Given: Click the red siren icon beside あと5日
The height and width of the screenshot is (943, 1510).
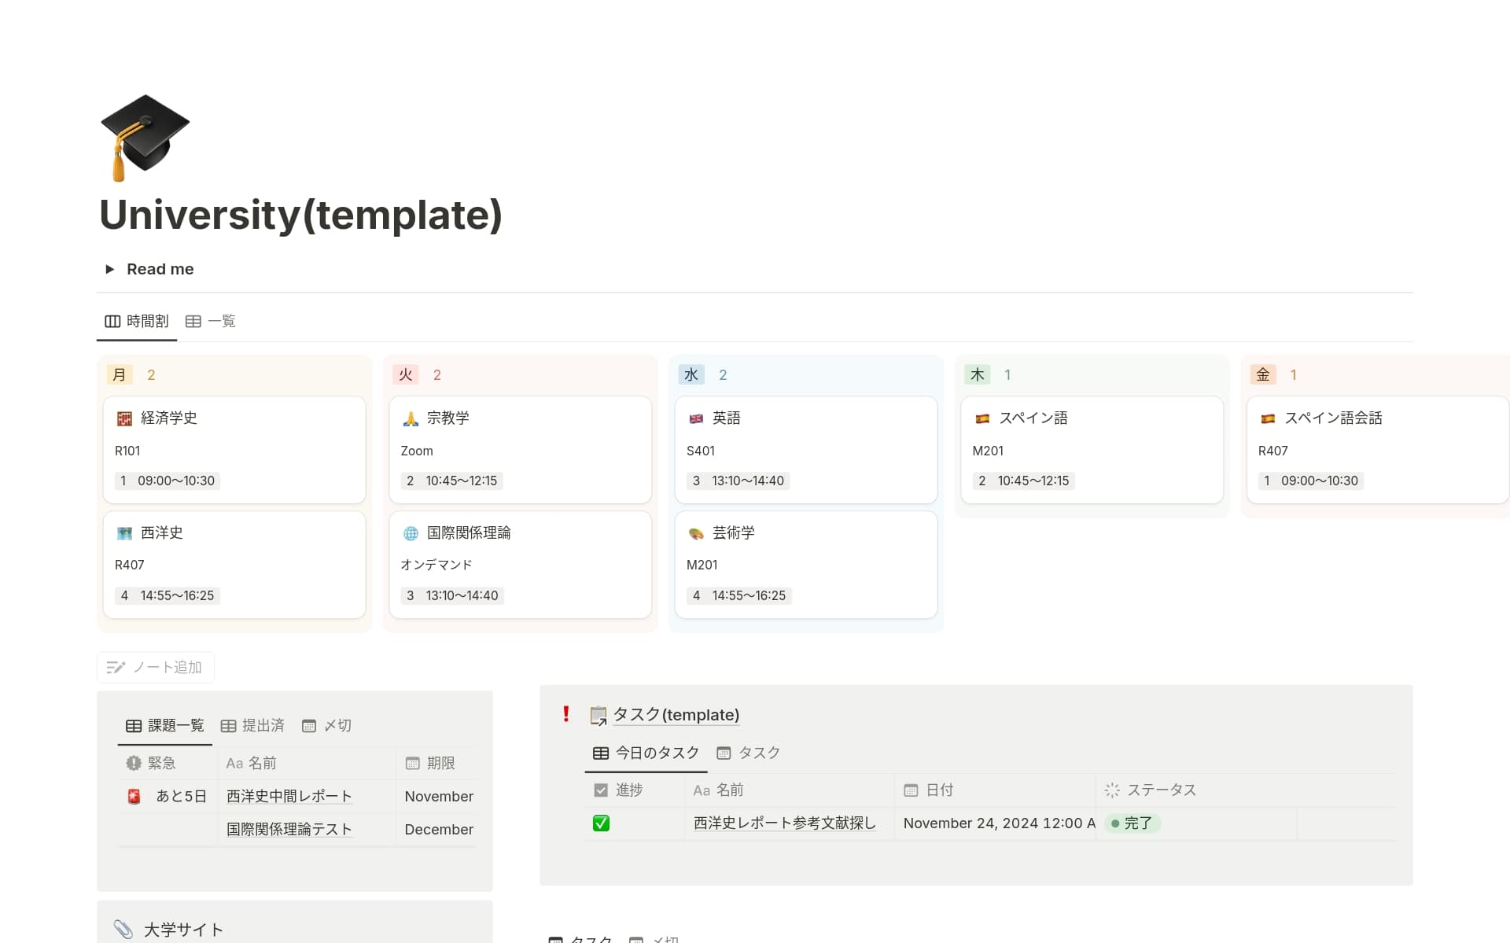Looking at the screenshot, I should 134,796.
